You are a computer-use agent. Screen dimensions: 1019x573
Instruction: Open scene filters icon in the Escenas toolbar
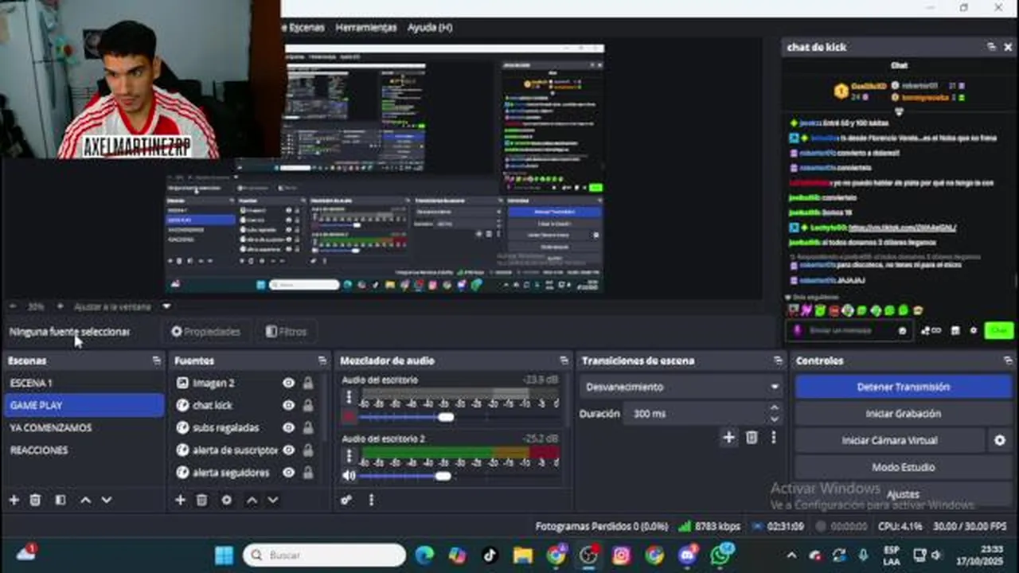click(61, 500)
